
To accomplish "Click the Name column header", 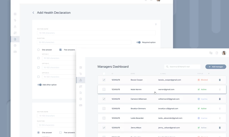I will pos(133,74).
